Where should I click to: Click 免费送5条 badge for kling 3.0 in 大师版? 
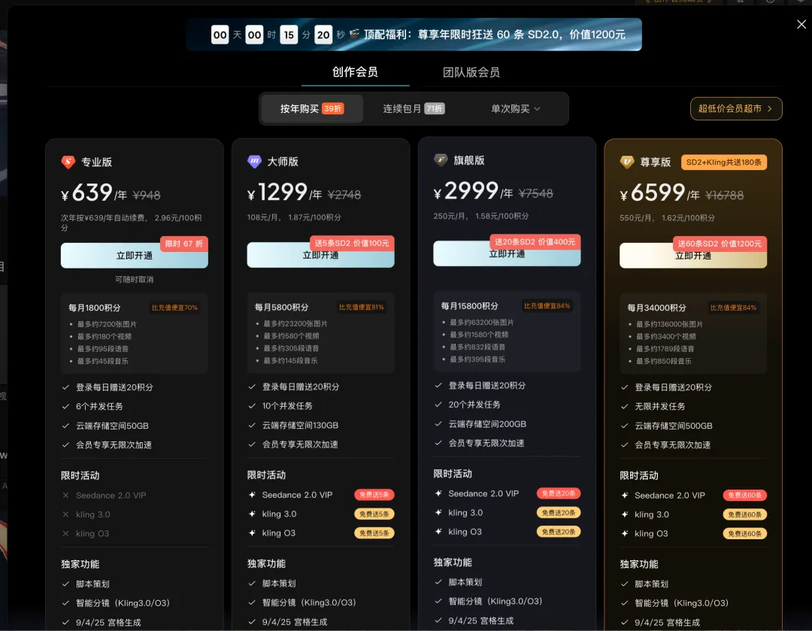(374, 514)
